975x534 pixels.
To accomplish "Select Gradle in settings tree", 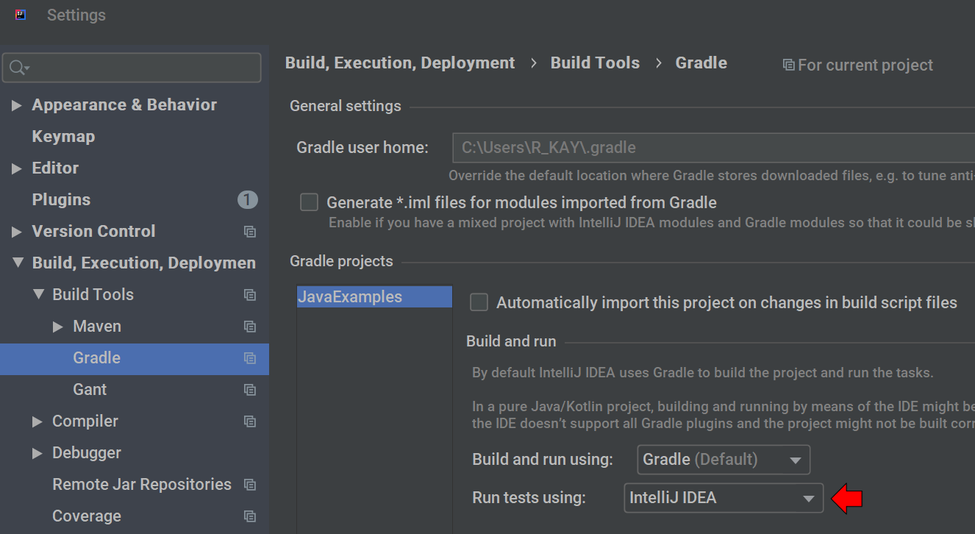I will 135,358.
